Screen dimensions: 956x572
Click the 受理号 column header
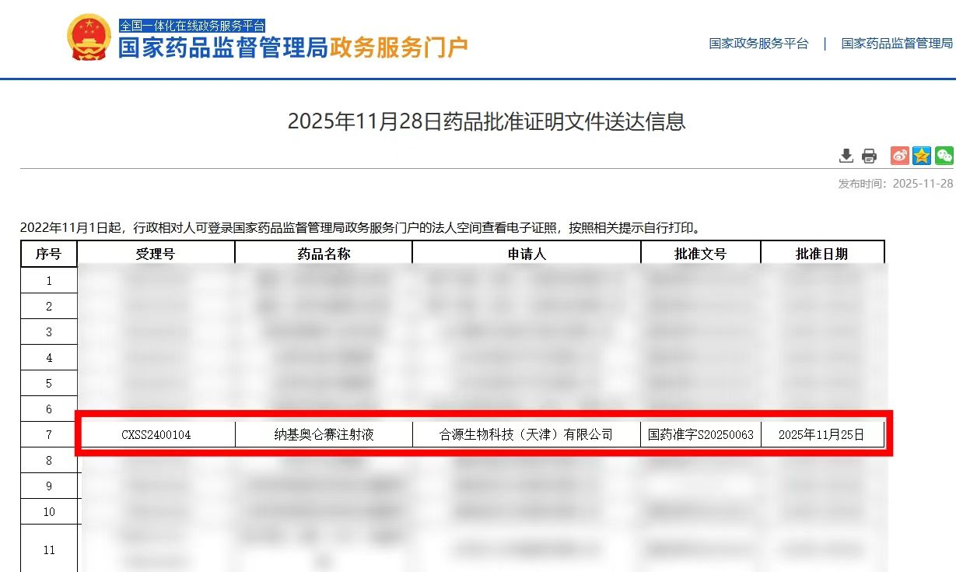(x=156, y=253)
